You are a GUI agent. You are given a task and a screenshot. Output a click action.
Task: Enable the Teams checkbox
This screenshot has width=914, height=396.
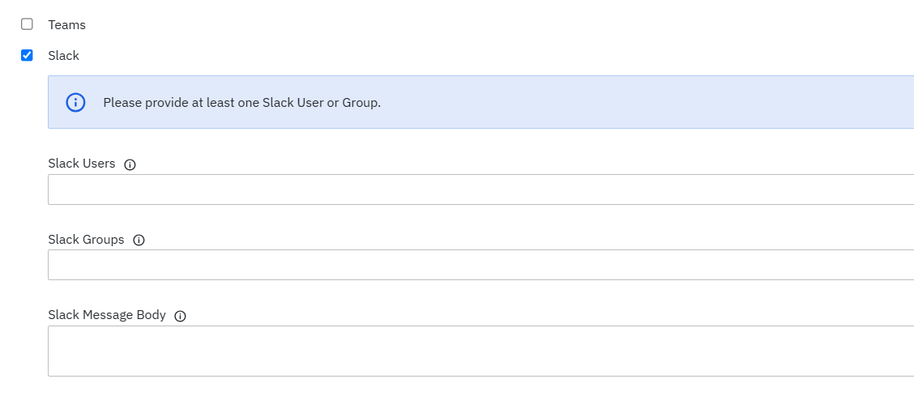pos(27,24)
